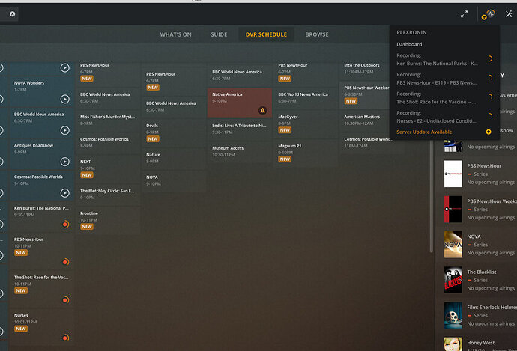Viewport: 517px width, 351px height.
Task: Play BBC World News America first column
Action: [x=65, y=130]
